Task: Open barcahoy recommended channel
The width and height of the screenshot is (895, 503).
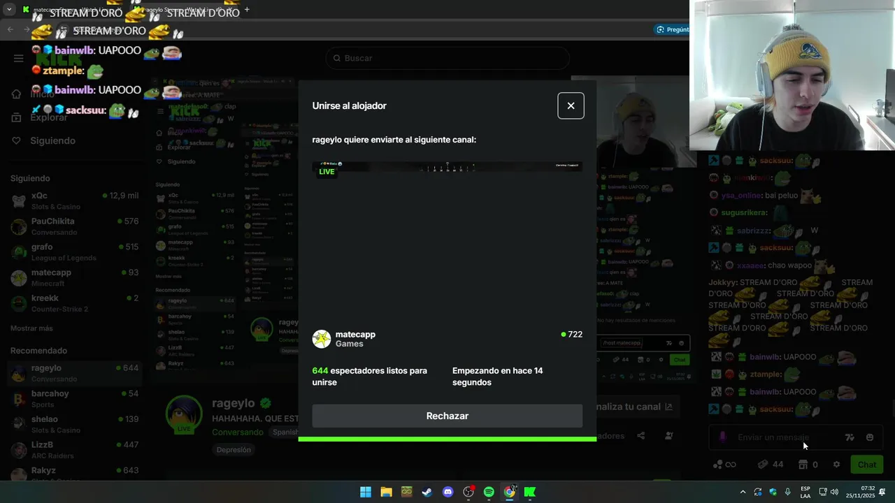Action: [74, 399]
